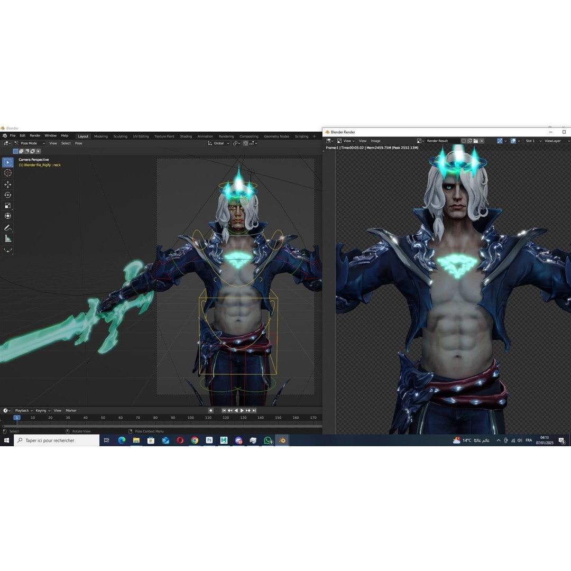
Task: Select the 3D Cursor tool
Action: click(x=7, y=172)
